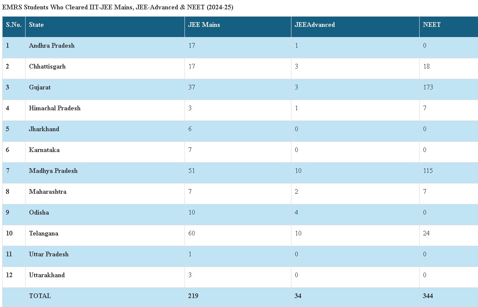
Task: Click the Uttarakhand state cell
Action: coord(47,275)
